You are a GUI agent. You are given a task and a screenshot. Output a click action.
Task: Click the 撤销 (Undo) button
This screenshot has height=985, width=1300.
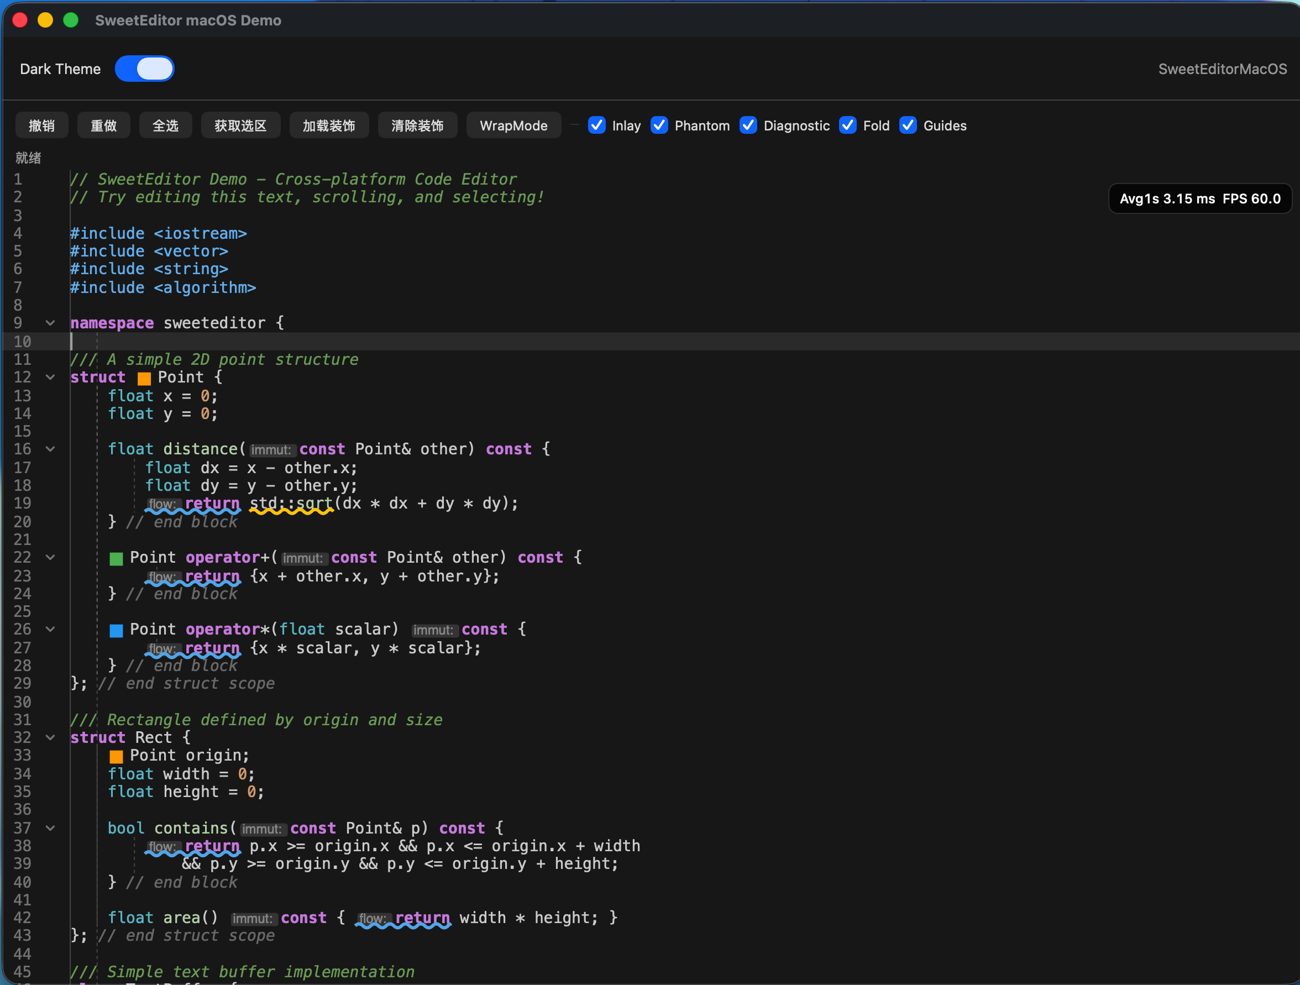click(41, 126)
